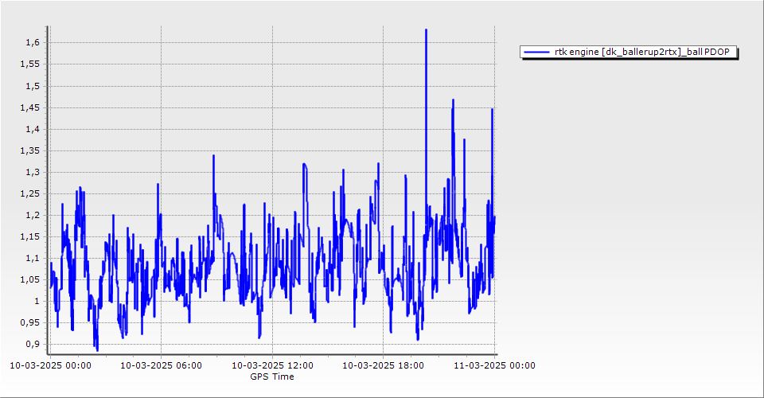Click the 1,35 y-axis value
This screenshot has width=764, height=398.
29,150
